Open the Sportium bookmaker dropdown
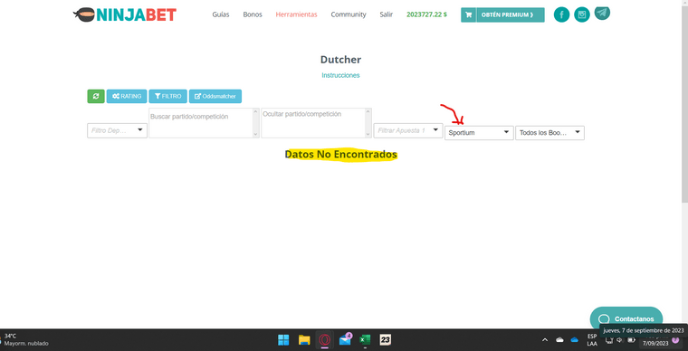 point(479,133)
